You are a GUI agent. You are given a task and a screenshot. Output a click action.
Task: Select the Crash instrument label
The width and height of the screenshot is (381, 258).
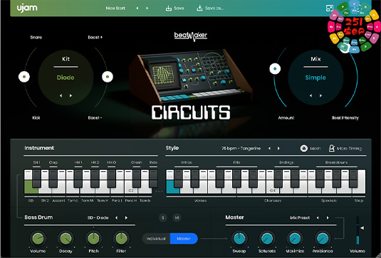click(x=136, y=163)
